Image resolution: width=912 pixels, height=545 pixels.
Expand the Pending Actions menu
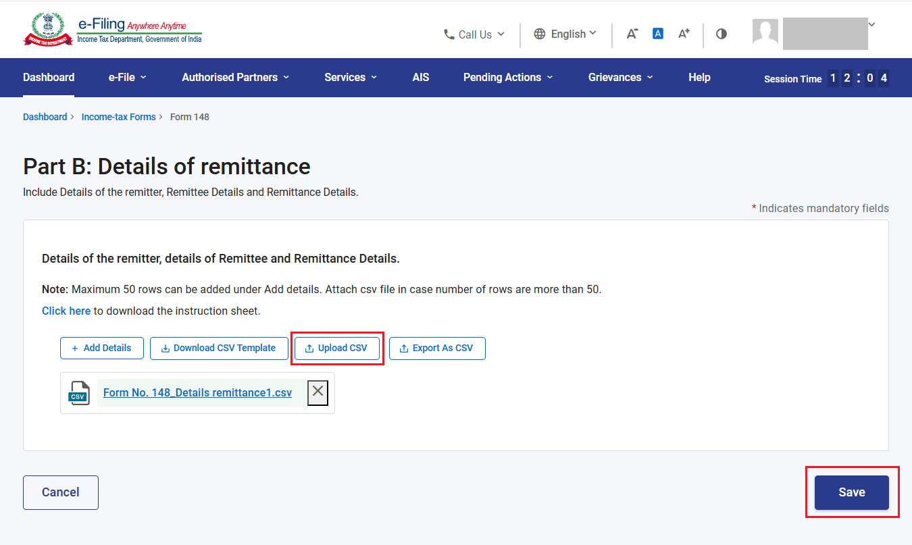[508, 77]
